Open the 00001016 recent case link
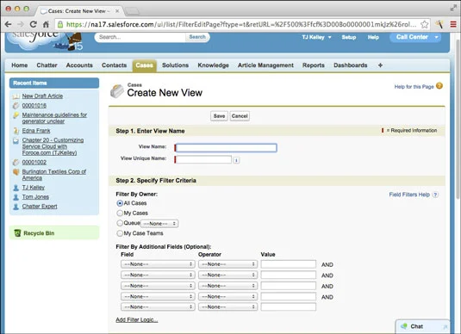This screenshot has height=334, width=461. pyautogui.click(x=34, y=106)
